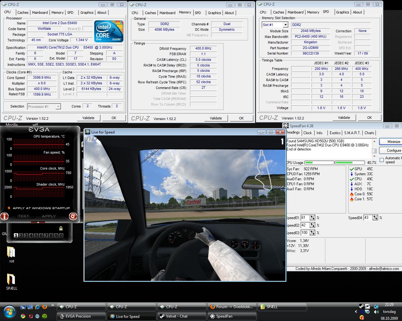Open SpeedFan Charts tab
This screenshot has height=321, width=402.
(369, 133)
